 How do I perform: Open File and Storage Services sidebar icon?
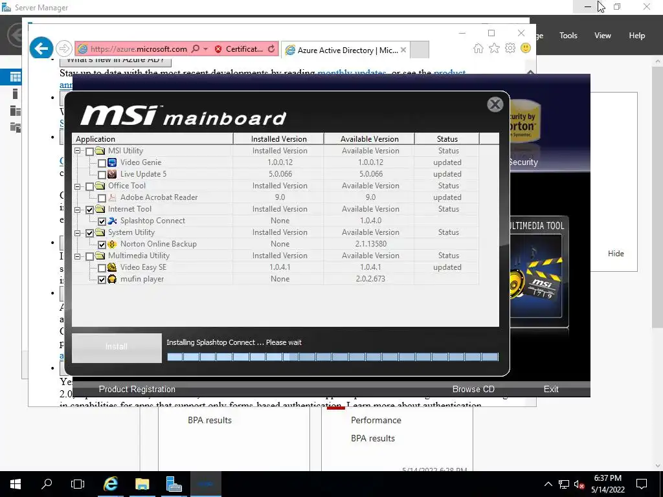coord(16,127)
